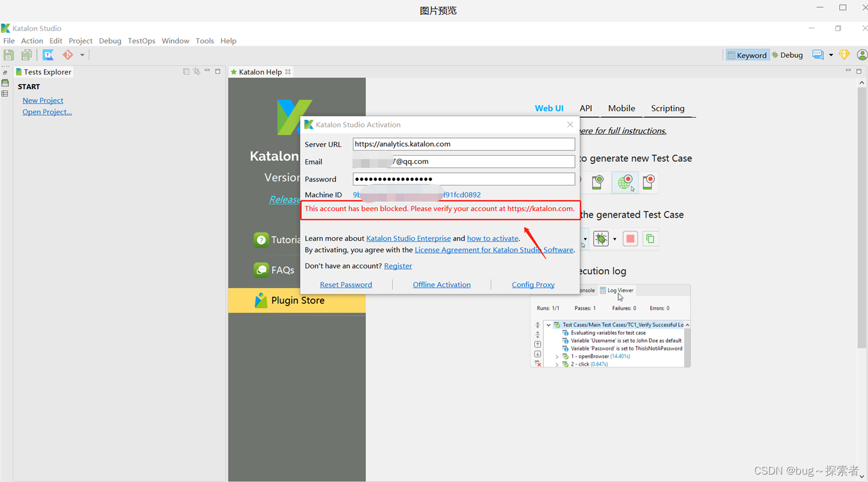
Task: Click the Record Web globe icon
Action: point(625,183)
